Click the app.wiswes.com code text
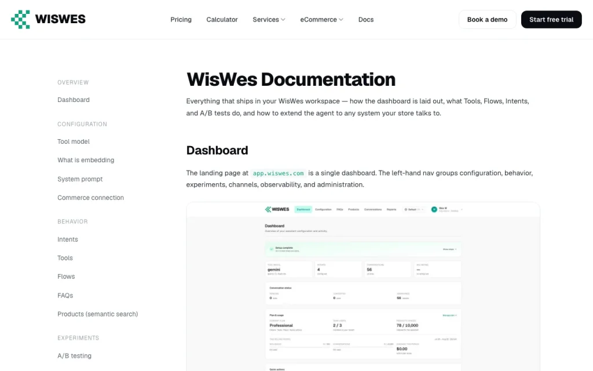The width and height of the screenshot is (593, 371). point(279,173)
